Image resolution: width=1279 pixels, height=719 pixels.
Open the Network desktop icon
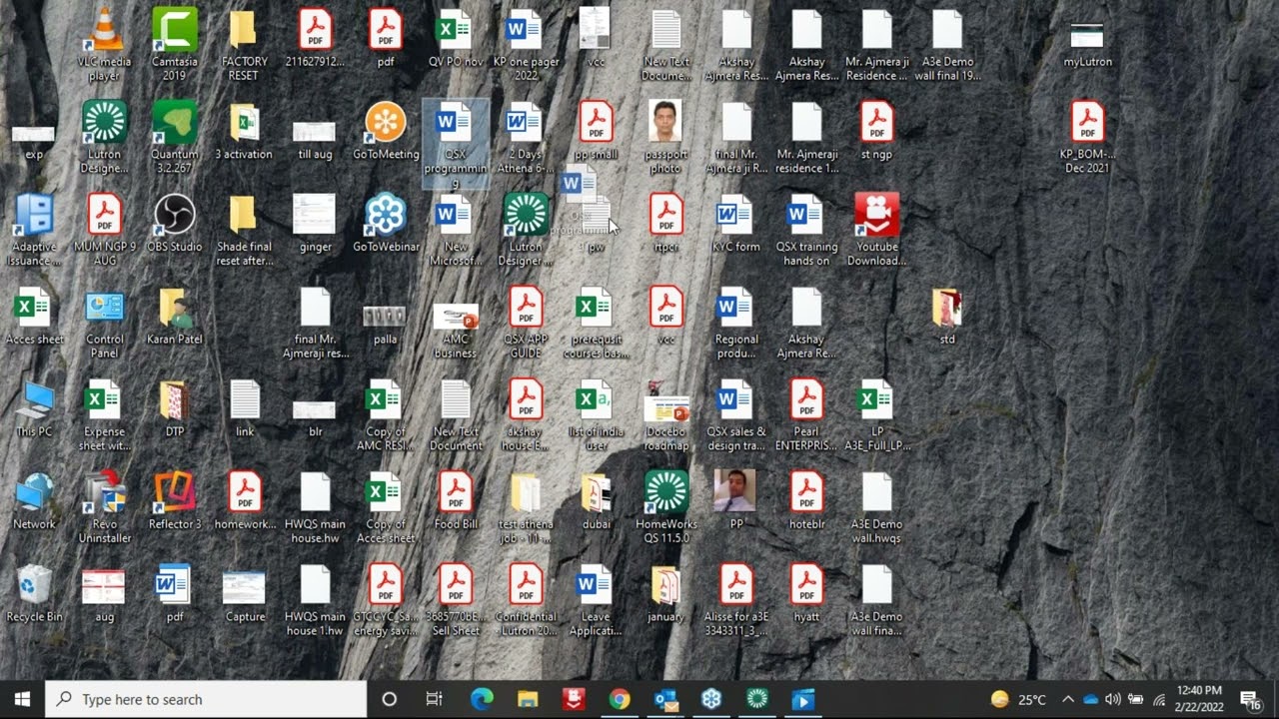tap(34, 500)
